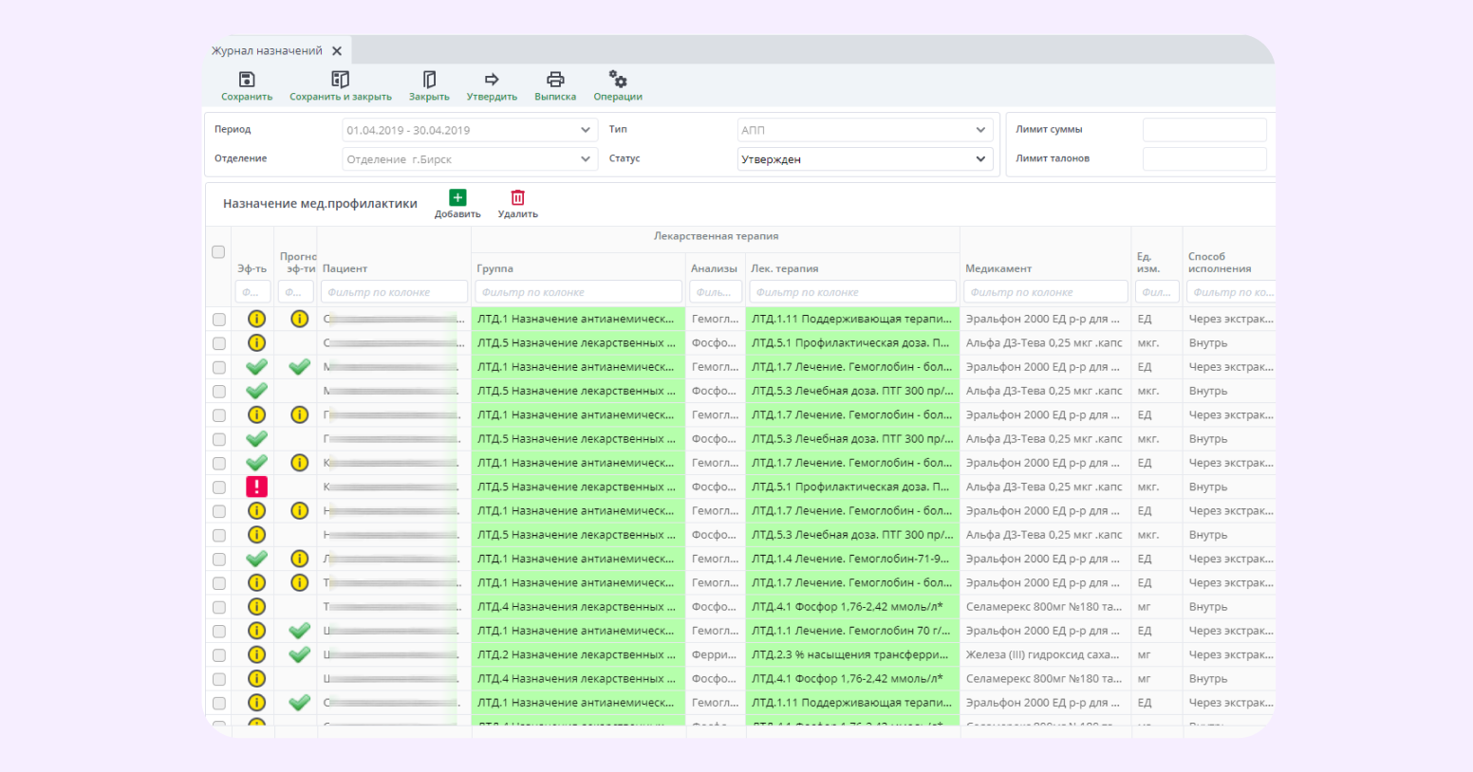Click green checkmark in ЛТД.2.3 насыщения row
Viewport: 1473px width, 772px height.
299,654
